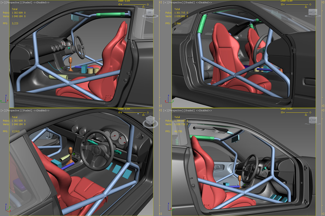Click the triangle marker under bottom-left Door slider
Viewport: 325px width, 216px height.
143,114
